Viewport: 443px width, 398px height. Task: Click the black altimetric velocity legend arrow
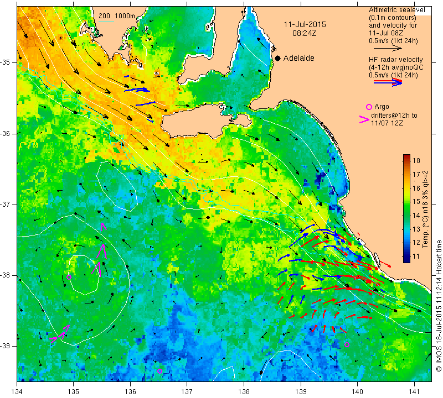click(x=388, y=49)
